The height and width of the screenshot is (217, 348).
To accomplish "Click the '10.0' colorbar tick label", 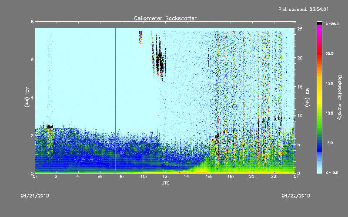I will (329, 113).
